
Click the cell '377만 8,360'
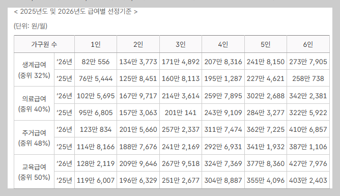(x=266, y=163)
